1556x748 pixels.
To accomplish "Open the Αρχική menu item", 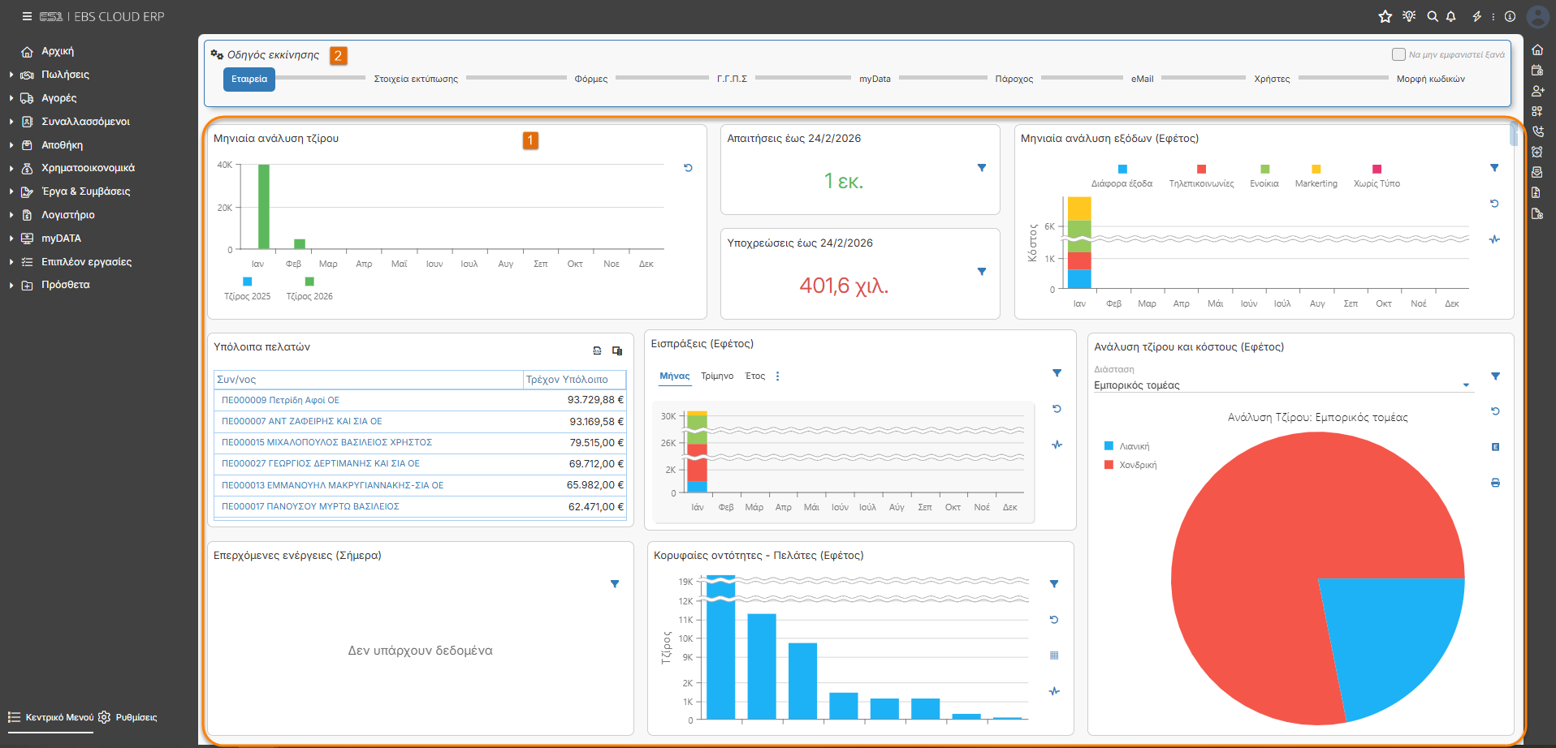I will pyautogui.click(x=58, y=51).
